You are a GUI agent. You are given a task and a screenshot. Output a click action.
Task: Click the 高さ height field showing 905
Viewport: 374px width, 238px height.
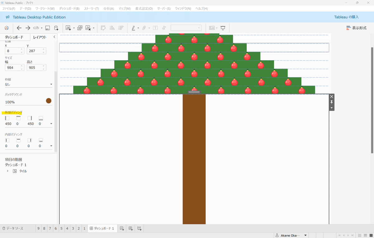click(x=36, y=67)
